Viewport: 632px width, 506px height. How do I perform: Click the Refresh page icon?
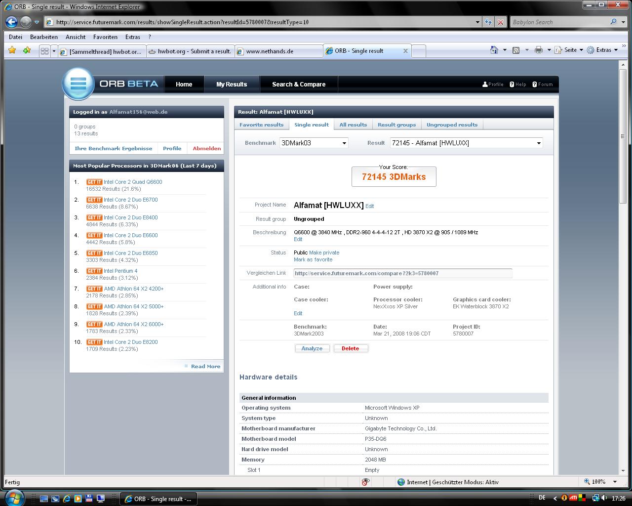(x=488, y=22)
